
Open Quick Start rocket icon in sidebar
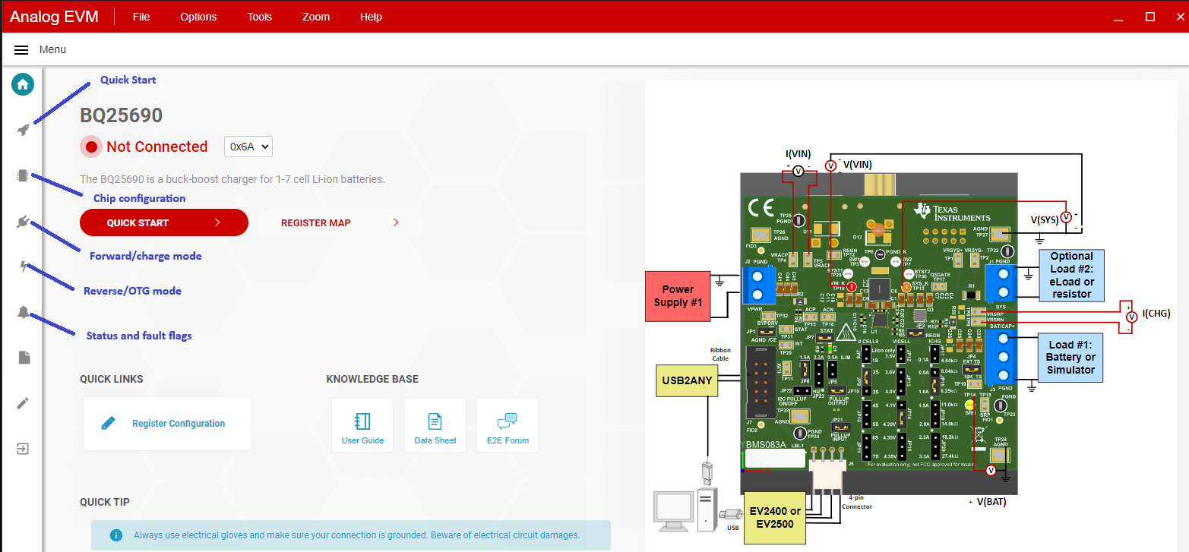coord(23,130)
